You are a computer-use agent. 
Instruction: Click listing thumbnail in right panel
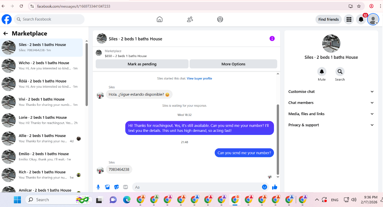pos(331,44)
